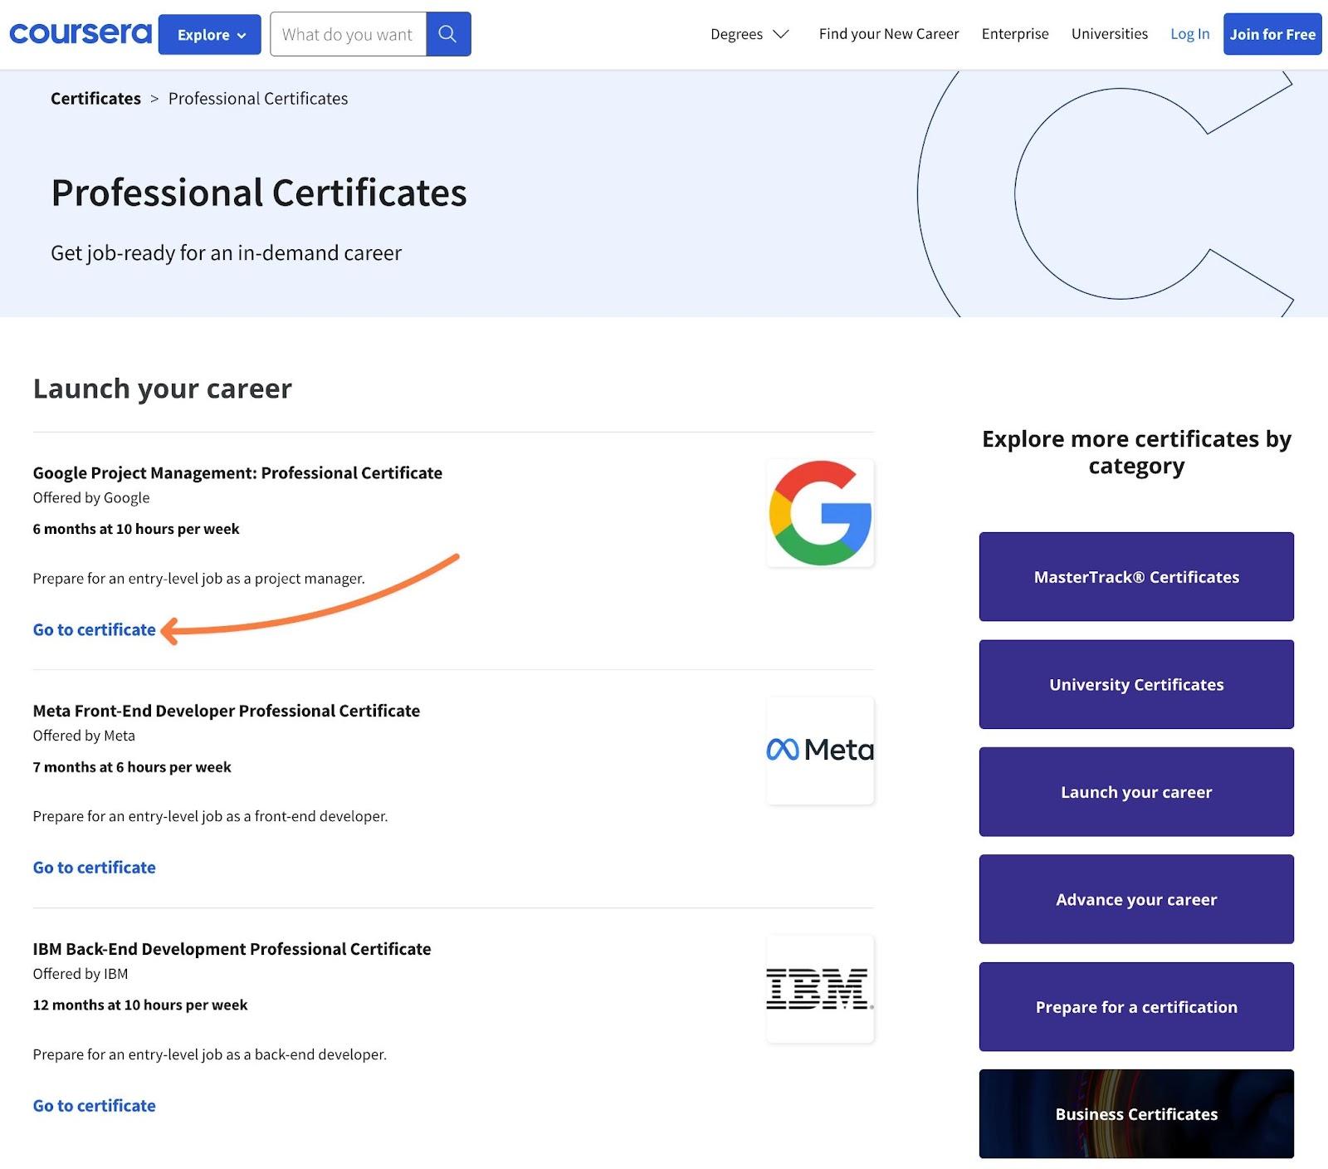Click the Business Certificates banner
Image resolution: width=1328 pixels, height=1169 pixels.
coord(1136,1114)
